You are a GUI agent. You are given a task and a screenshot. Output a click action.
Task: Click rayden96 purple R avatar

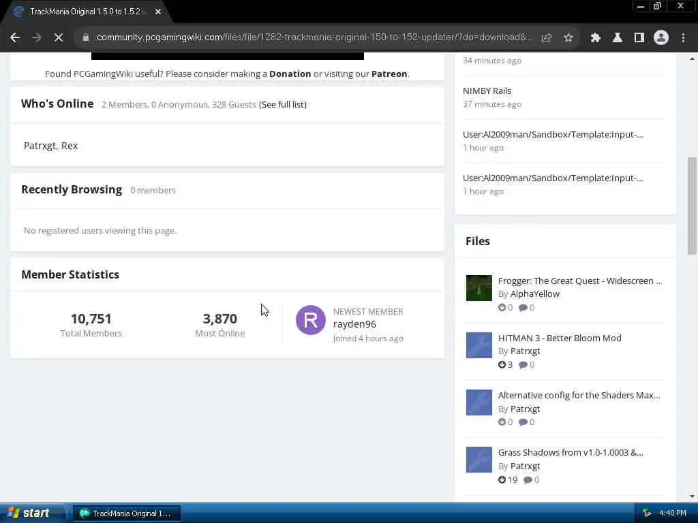point(310,320)
